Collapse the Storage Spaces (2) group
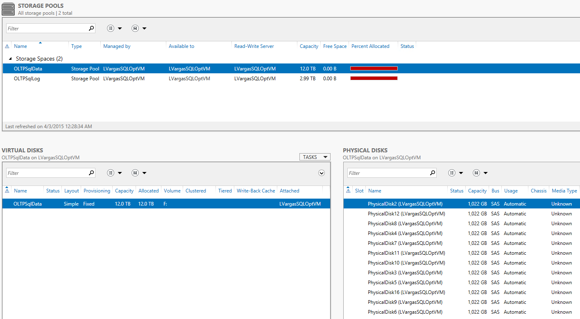This screenshot has width=580, height=319. [x=10, y=59]
